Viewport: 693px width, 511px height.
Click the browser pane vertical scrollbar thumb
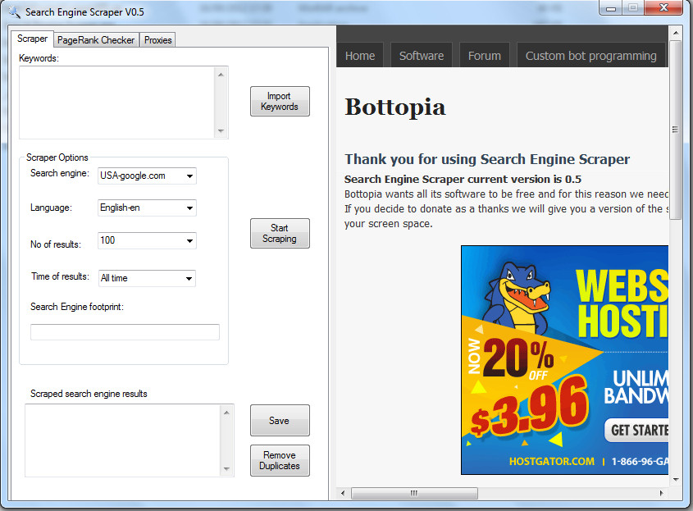[x=675, y=130]
